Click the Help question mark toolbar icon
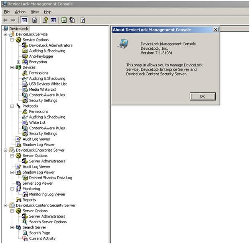Image resolution: width=250 pixels, height=244 pixels. click(83, 20)
